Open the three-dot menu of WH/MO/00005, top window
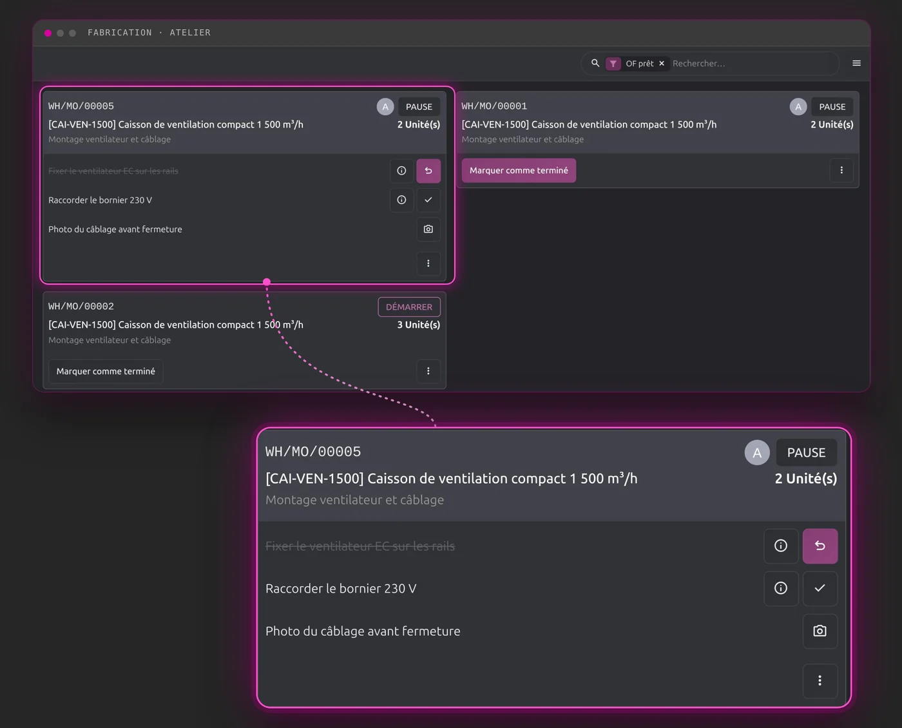 (428, 263)
